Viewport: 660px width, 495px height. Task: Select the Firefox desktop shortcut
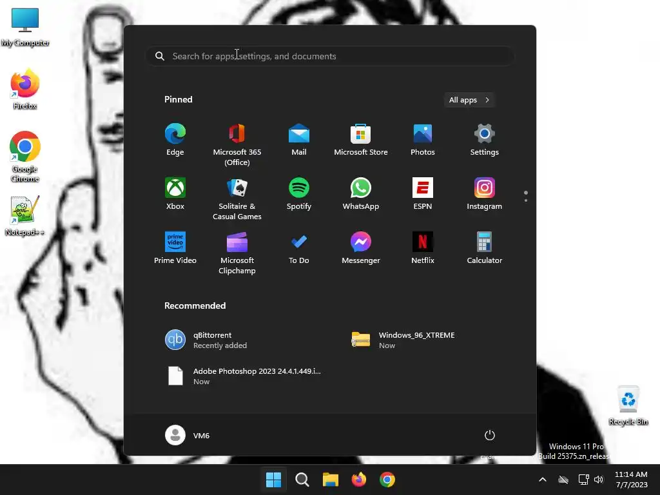pos(25,89)
